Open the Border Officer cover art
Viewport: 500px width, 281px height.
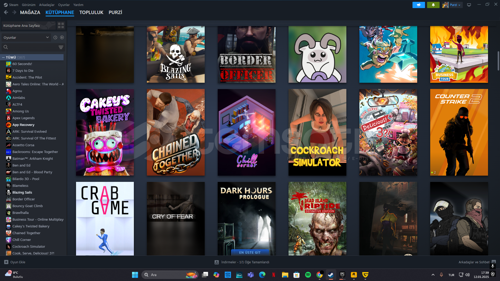click(246, 54)
